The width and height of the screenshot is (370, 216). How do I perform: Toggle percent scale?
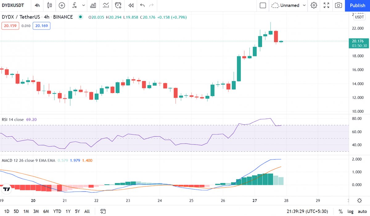pos(340,211)
